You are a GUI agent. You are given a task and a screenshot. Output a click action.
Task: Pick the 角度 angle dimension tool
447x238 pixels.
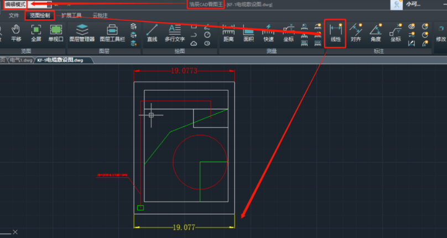click(x=376, y=32)
